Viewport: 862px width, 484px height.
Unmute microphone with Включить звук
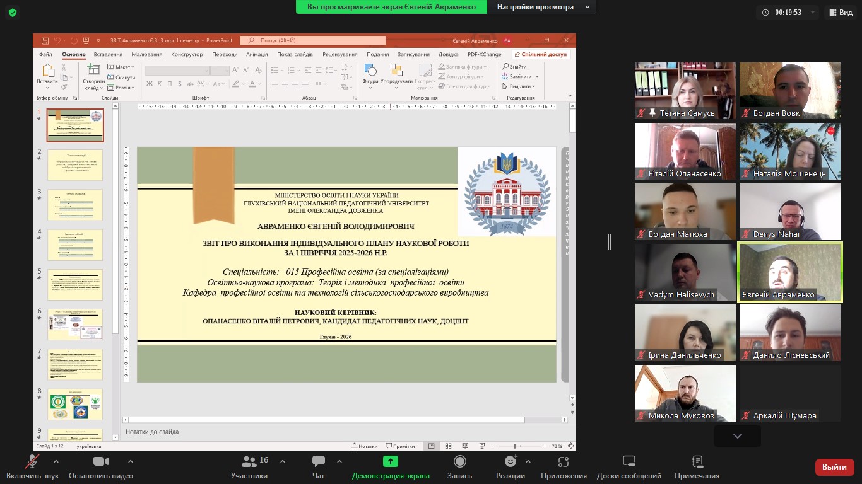[32, 462]
